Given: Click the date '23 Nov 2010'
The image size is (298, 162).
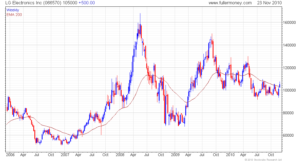Looking at the screenshot, I should pyautogui.click(x=269, y=3).
